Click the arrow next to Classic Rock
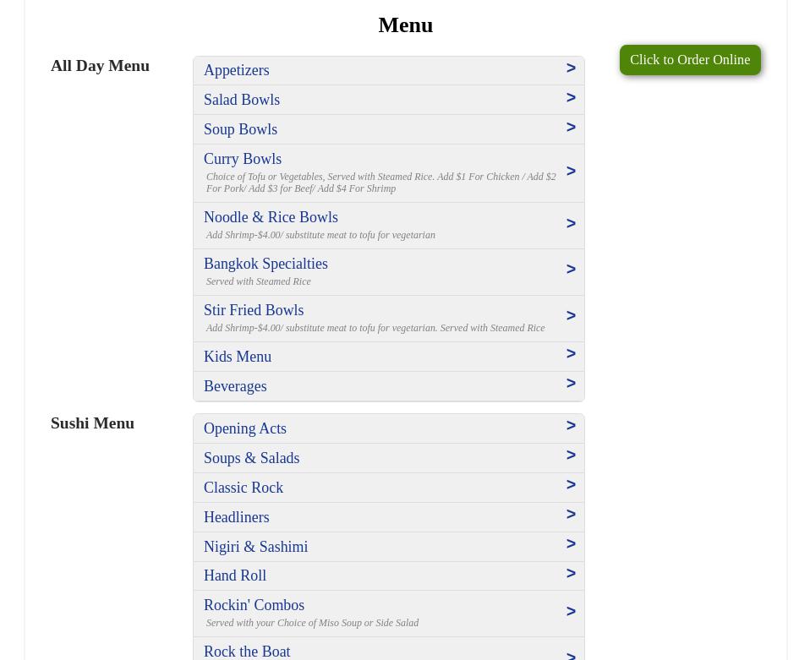This screenshot has height=660, width=799. pyautogui.click(x=571, y=485)
